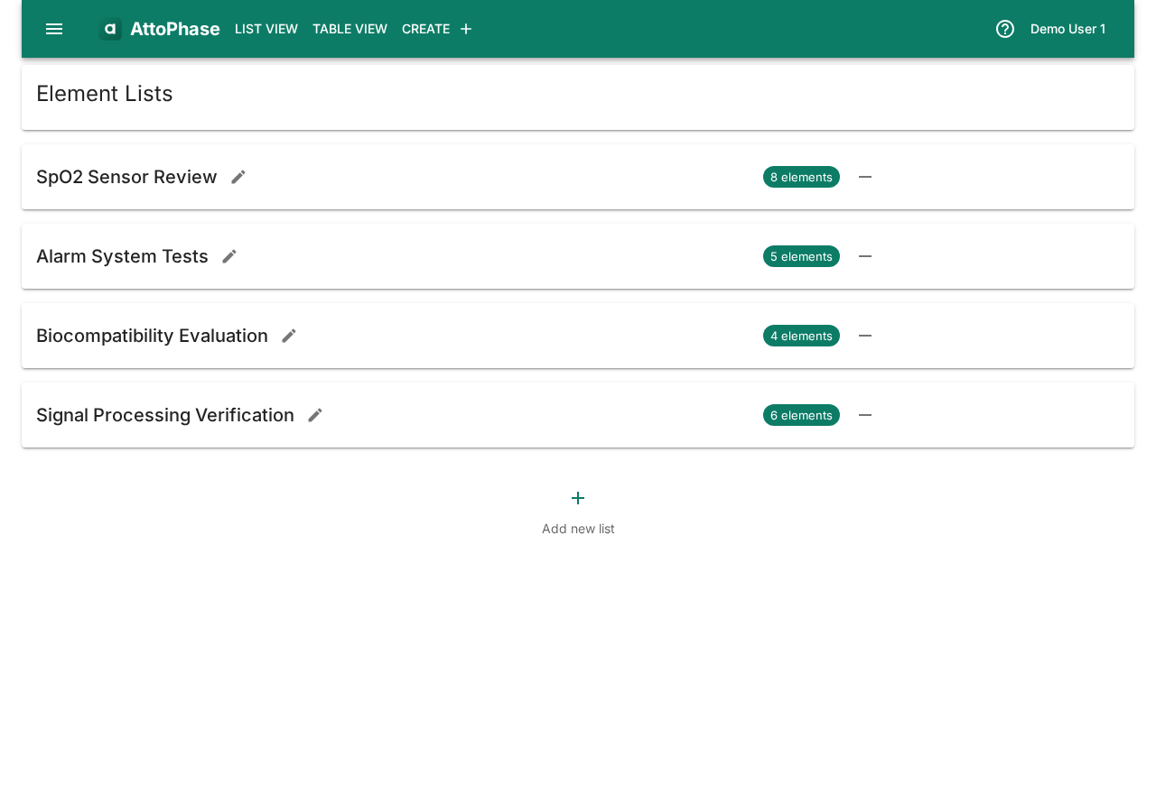The width and height of the screenshot is (1156, 812).
Task: Click the Add new list link
Action: click(577, 528)
